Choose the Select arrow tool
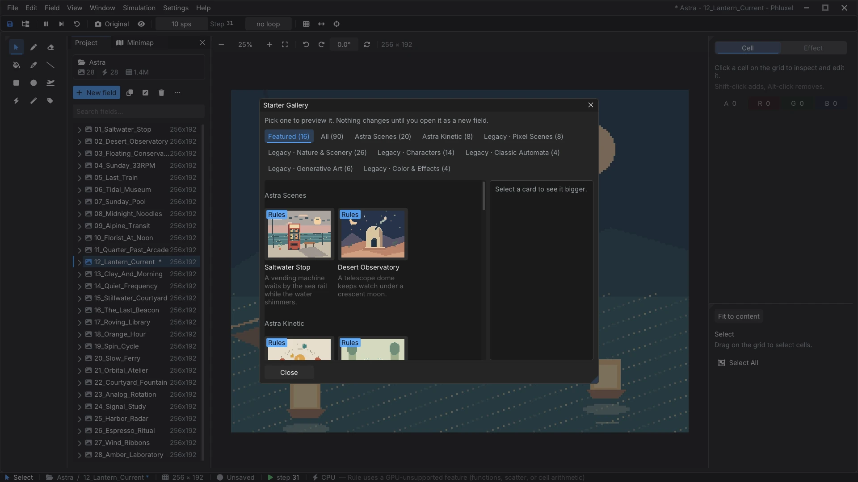Image resolution: width=858 pixels, height=482 pixels. point(16,47)
